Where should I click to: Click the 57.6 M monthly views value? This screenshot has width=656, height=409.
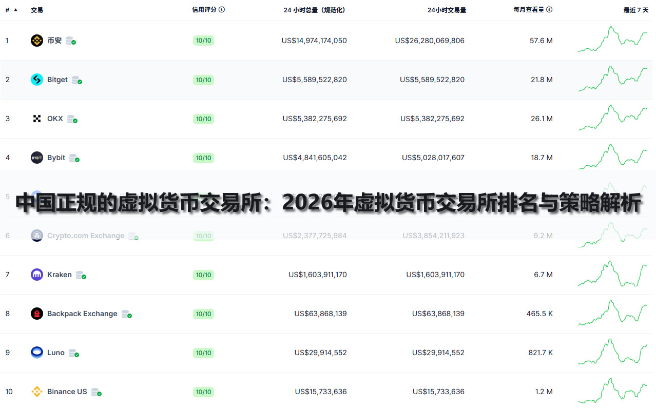pyautogui.click(x=541, y=41)
